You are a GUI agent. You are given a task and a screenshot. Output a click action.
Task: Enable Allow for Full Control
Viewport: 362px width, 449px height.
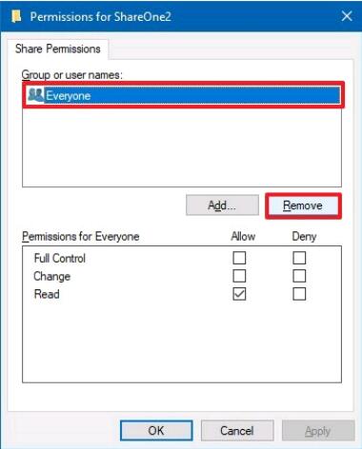[x=239, y=258]
